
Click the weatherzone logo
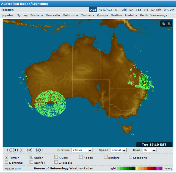12,168
